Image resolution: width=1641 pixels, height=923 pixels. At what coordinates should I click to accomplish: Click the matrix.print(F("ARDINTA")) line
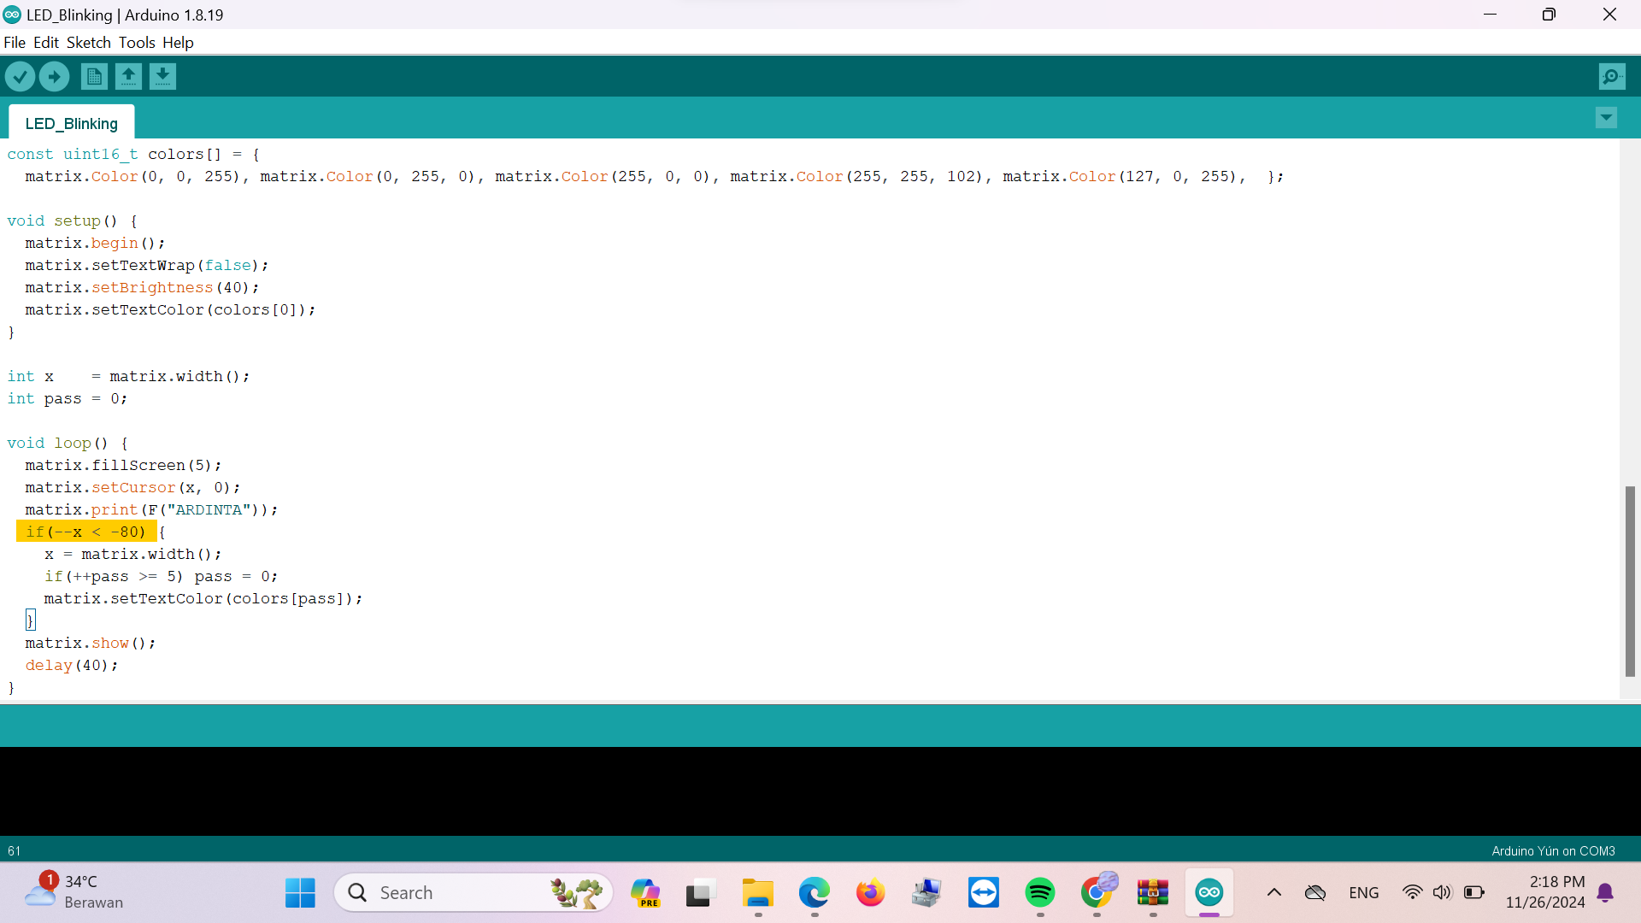[151, 509]
